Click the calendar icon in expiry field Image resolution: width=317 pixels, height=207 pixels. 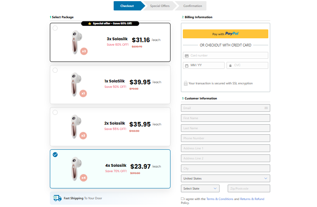pyautogui.click(x=187, y=65)
